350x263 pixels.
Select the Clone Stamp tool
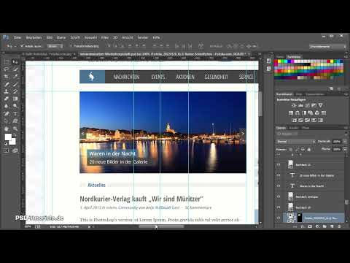click(x=7, y=91)
